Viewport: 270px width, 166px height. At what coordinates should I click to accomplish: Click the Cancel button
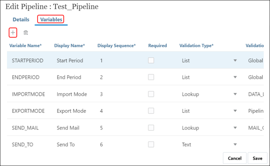(235, 158)
